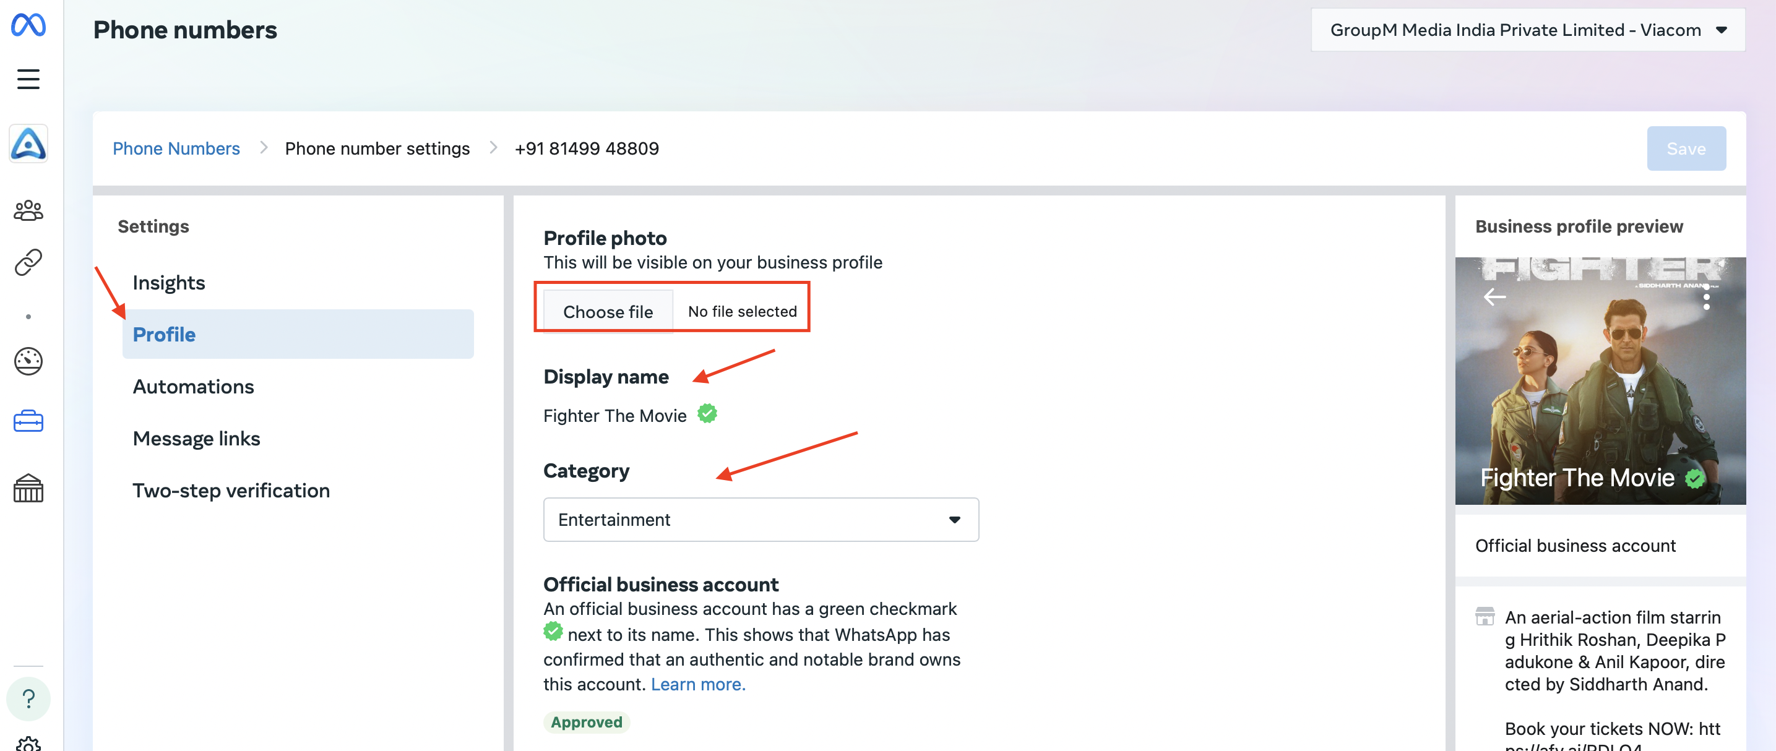
Task: Open the people/users icon in sidebar
Action: [x=28, y=210]
